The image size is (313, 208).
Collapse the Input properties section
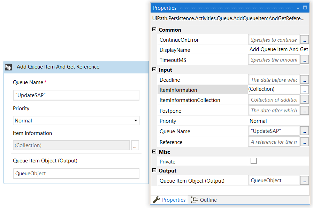154,70
